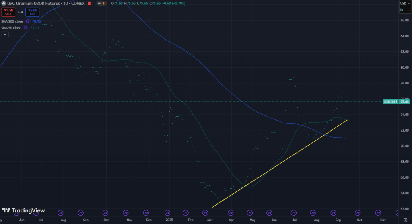Click the SMA 50 indicator settings icon
The height and width of the screenshot is (224, 412).
click(26, 27)
